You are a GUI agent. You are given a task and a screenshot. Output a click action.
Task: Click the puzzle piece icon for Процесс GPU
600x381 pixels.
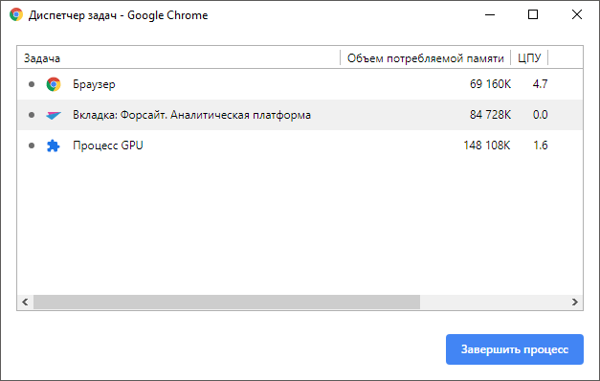(54, 146)
